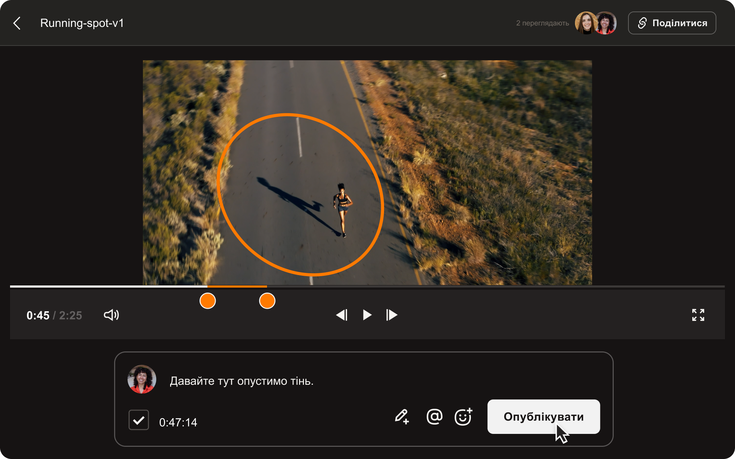
Task: Click the 0:47:14 timestamp
Action: pos(178,422)
